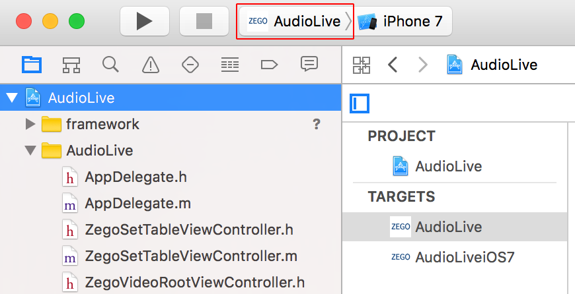Collapse the AudioLive root project triangle
Screen dimensions: 575x294
[x=12, y=98]
